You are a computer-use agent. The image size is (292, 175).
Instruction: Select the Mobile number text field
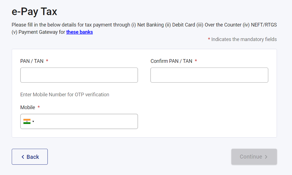(86, 121)
